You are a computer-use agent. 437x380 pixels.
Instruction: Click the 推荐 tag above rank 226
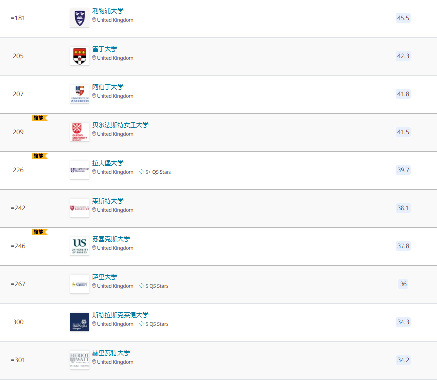(39, 156)
